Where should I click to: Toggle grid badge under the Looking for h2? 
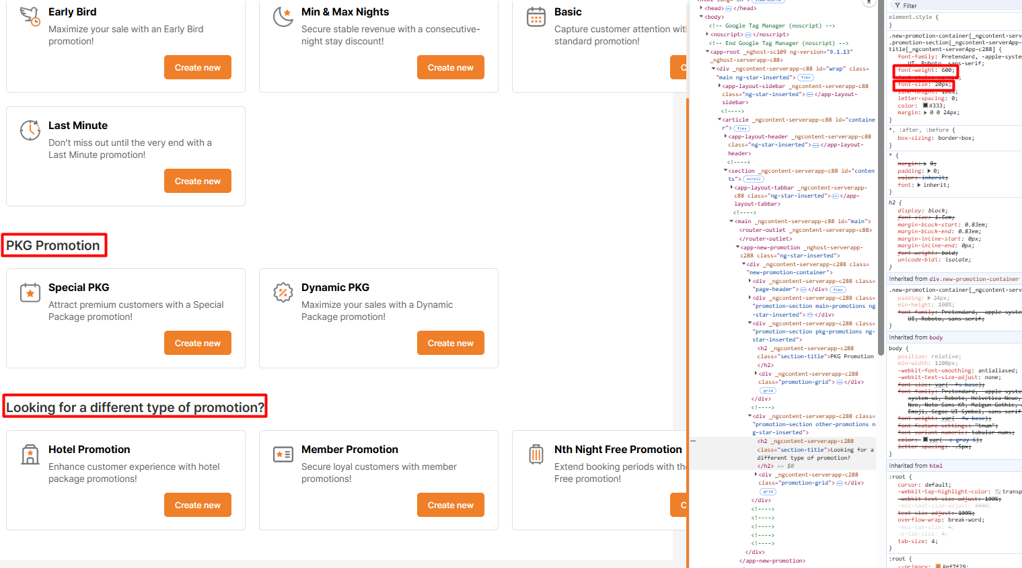[x=768, y=491]
